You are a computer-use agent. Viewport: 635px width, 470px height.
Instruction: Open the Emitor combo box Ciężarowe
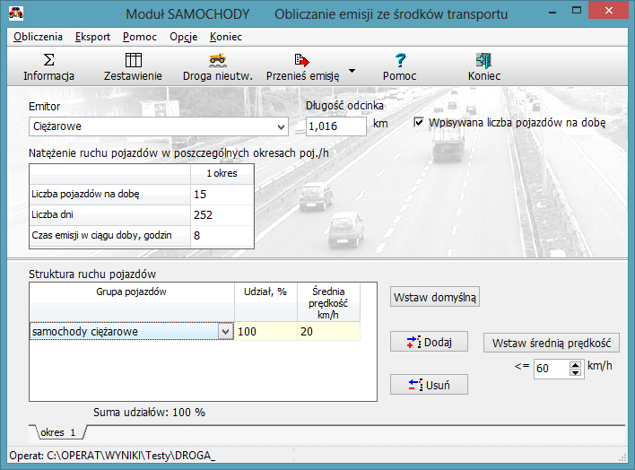coord(159,126)
